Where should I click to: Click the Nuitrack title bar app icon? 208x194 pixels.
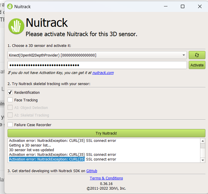[x=10, y=6]
